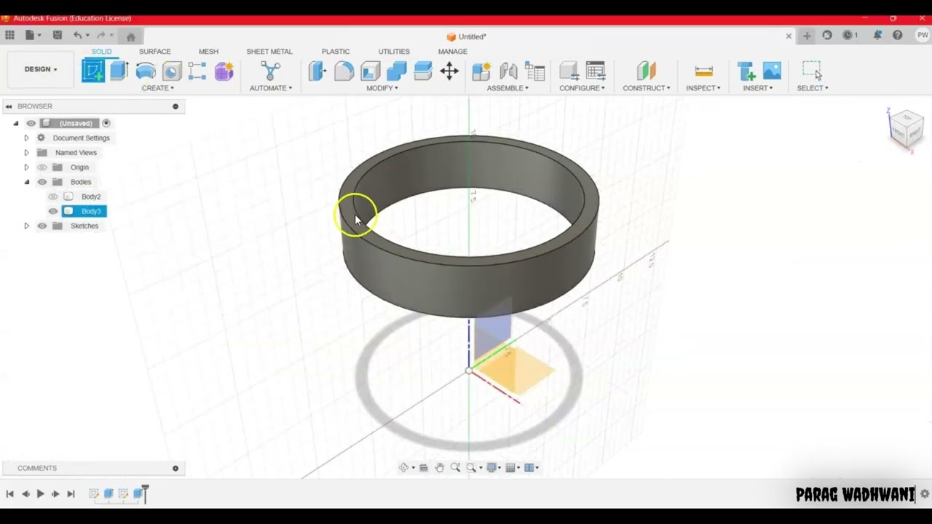The image size is (932, 524).
Task: Click the Insert Derive icon
Action: [x=746, y=71]
